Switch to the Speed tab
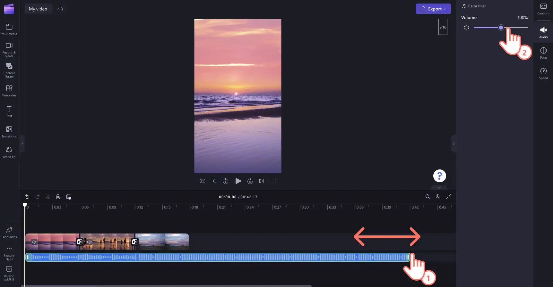 (x=543, y=73)
